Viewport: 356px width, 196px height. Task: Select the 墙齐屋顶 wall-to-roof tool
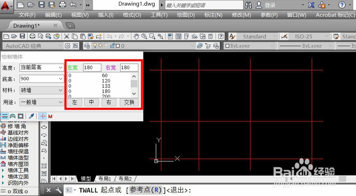(x=15, y=164)
